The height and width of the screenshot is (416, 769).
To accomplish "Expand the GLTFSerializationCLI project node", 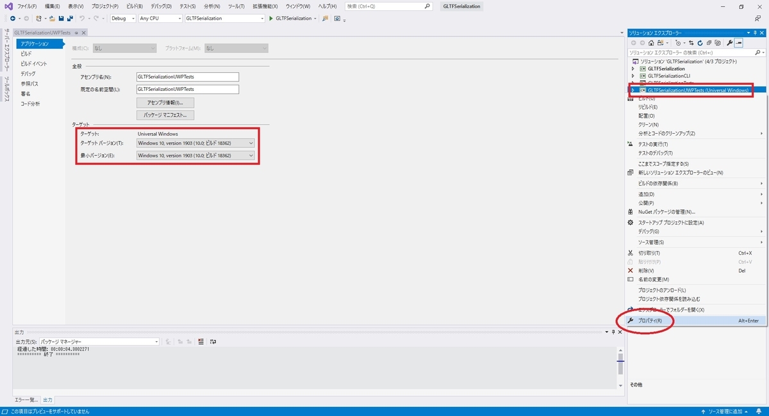I will coord(633,76).
